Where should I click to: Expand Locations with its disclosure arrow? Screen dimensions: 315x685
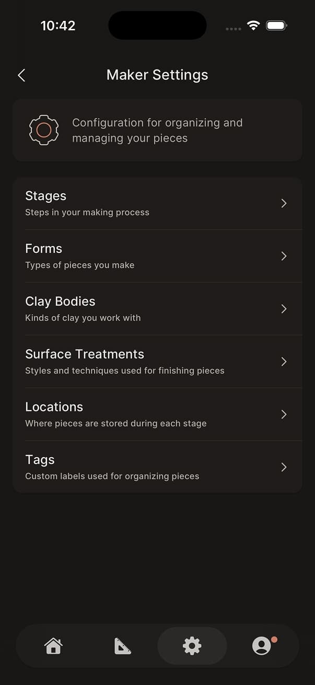coord(284,414)
